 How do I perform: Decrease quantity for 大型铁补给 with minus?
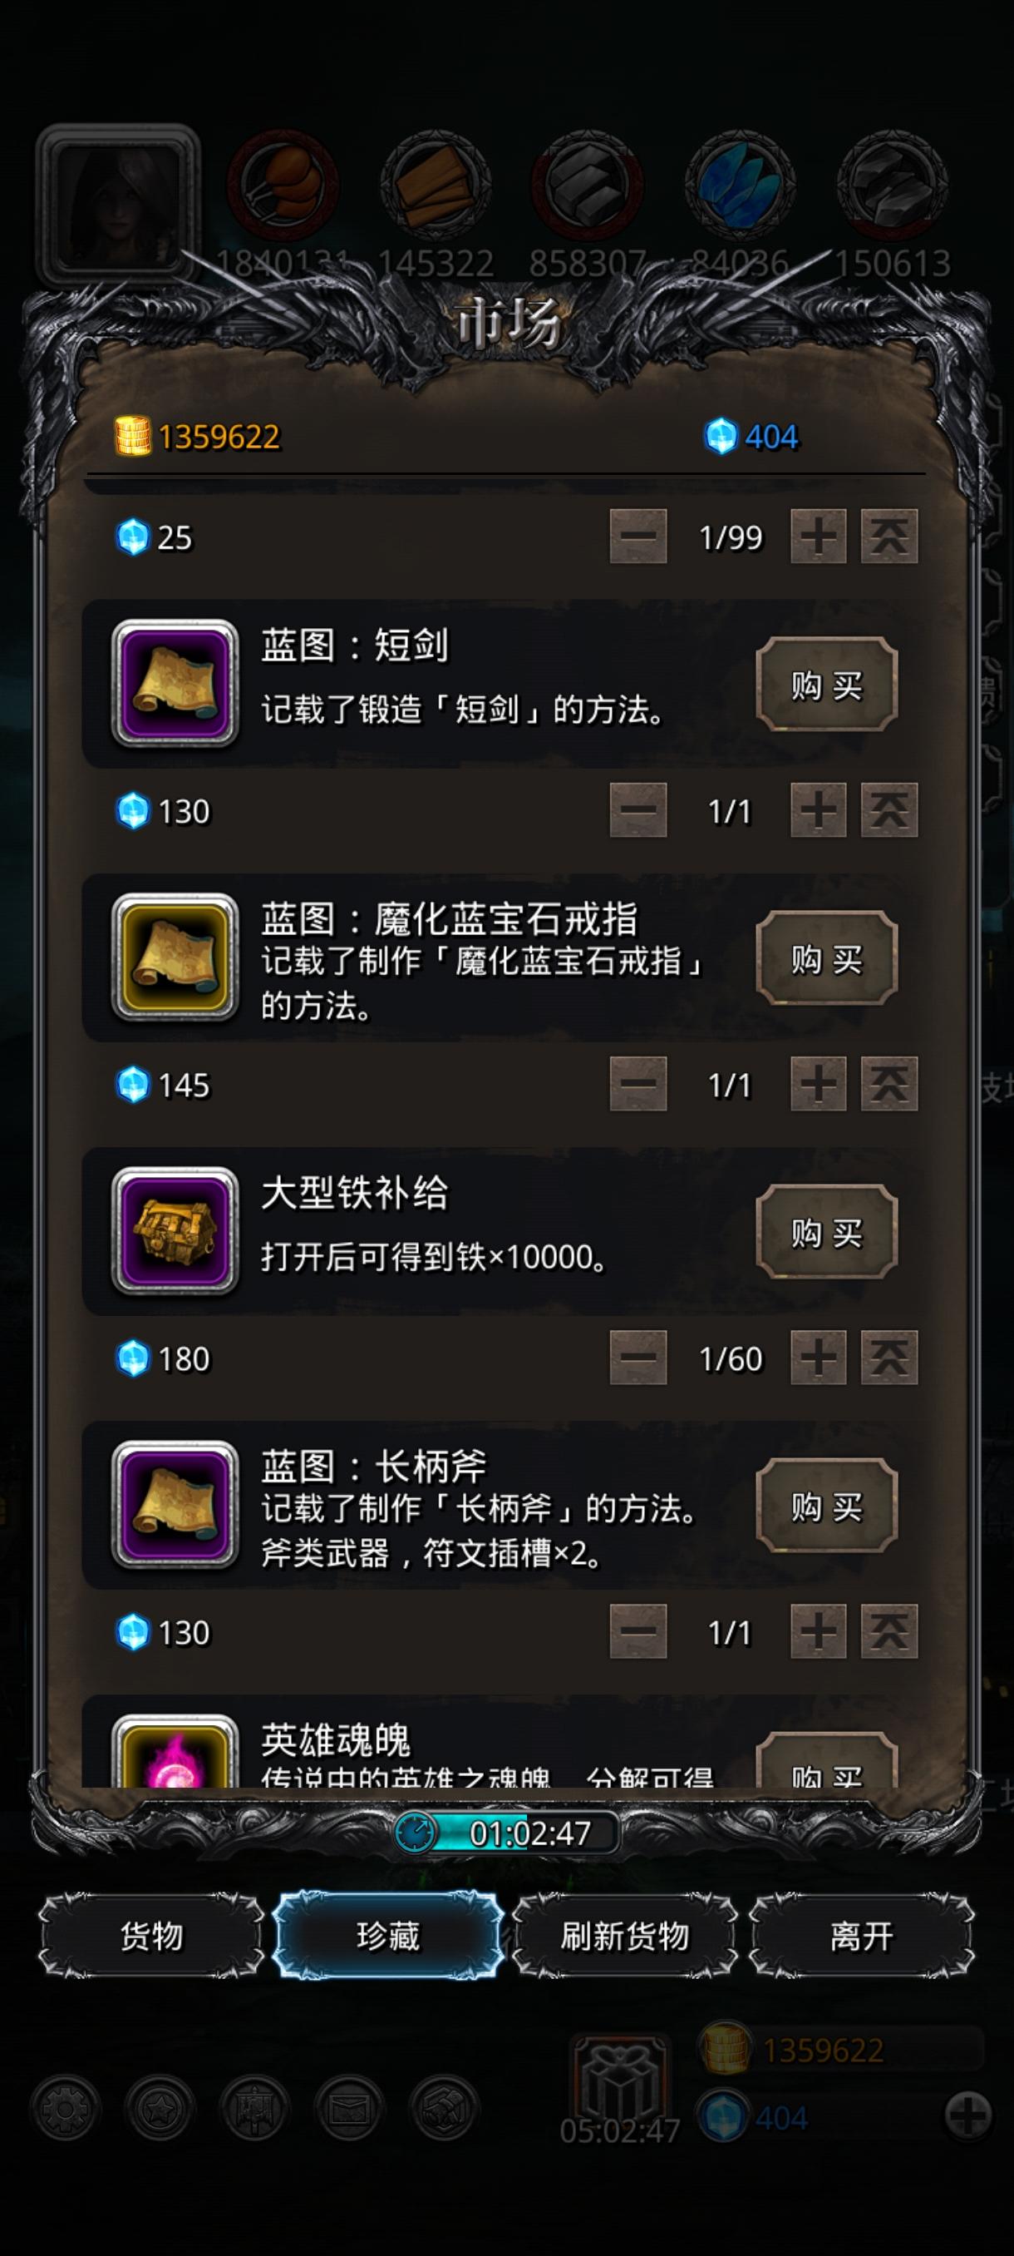coord(637,1358)
